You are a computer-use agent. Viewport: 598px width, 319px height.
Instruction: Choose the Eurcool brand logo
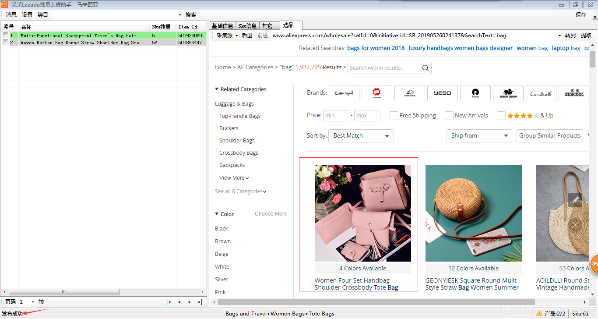[x=573, y=93]
